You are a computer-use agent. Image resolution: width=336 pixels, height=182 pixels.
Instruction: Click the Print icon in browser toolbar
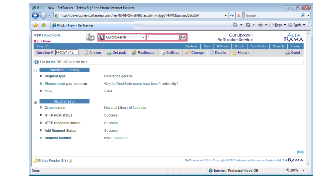260,25
